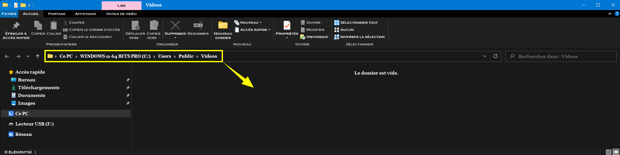Click the Copier ribbon icon
Image resolution: width=620 pixels, height=155 pixels.
38,25
